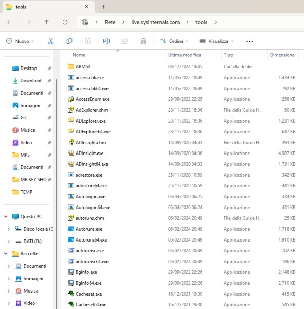
Task: Click the Bginfo.exe application icon
Action: click(71, 272)
